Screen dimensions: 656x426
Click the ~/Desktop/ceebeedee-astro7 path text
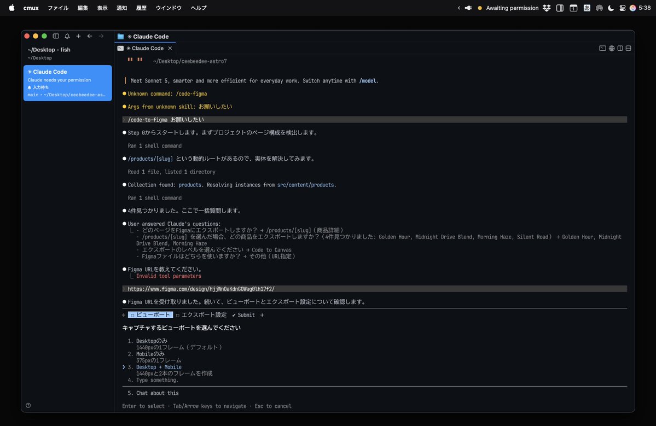point(190,61)
